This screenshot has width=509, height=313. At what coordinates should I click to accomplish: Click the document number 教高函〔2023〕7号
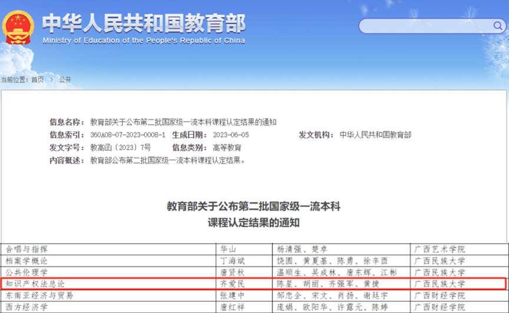click(x=120, y=148)
